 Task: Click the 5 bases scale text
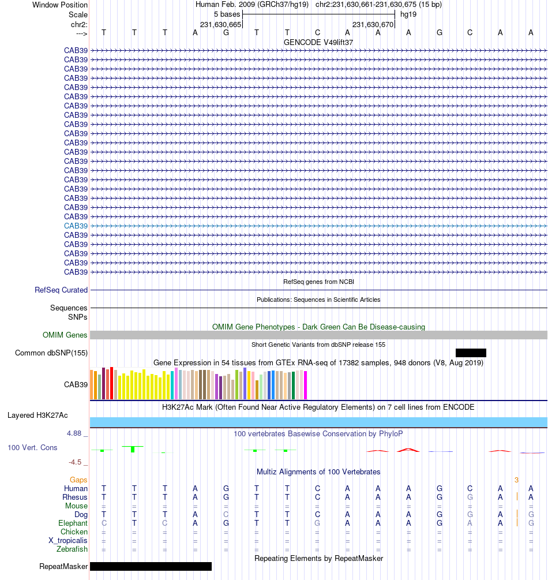click(x=227, y=14)
